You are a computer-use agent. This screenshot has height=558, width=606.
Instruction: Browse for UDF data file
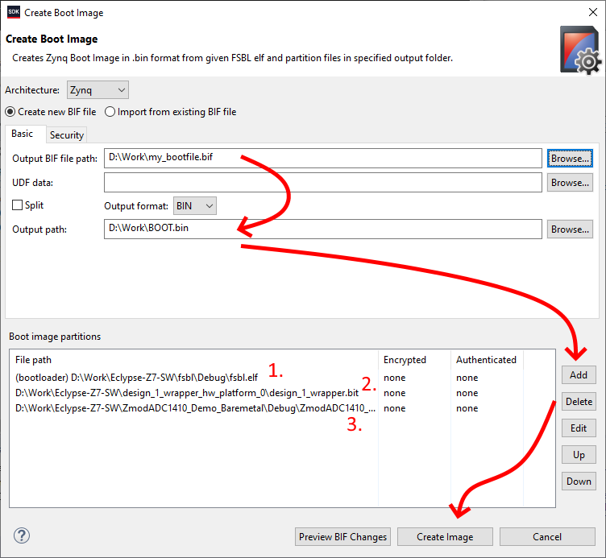[570, 182]
